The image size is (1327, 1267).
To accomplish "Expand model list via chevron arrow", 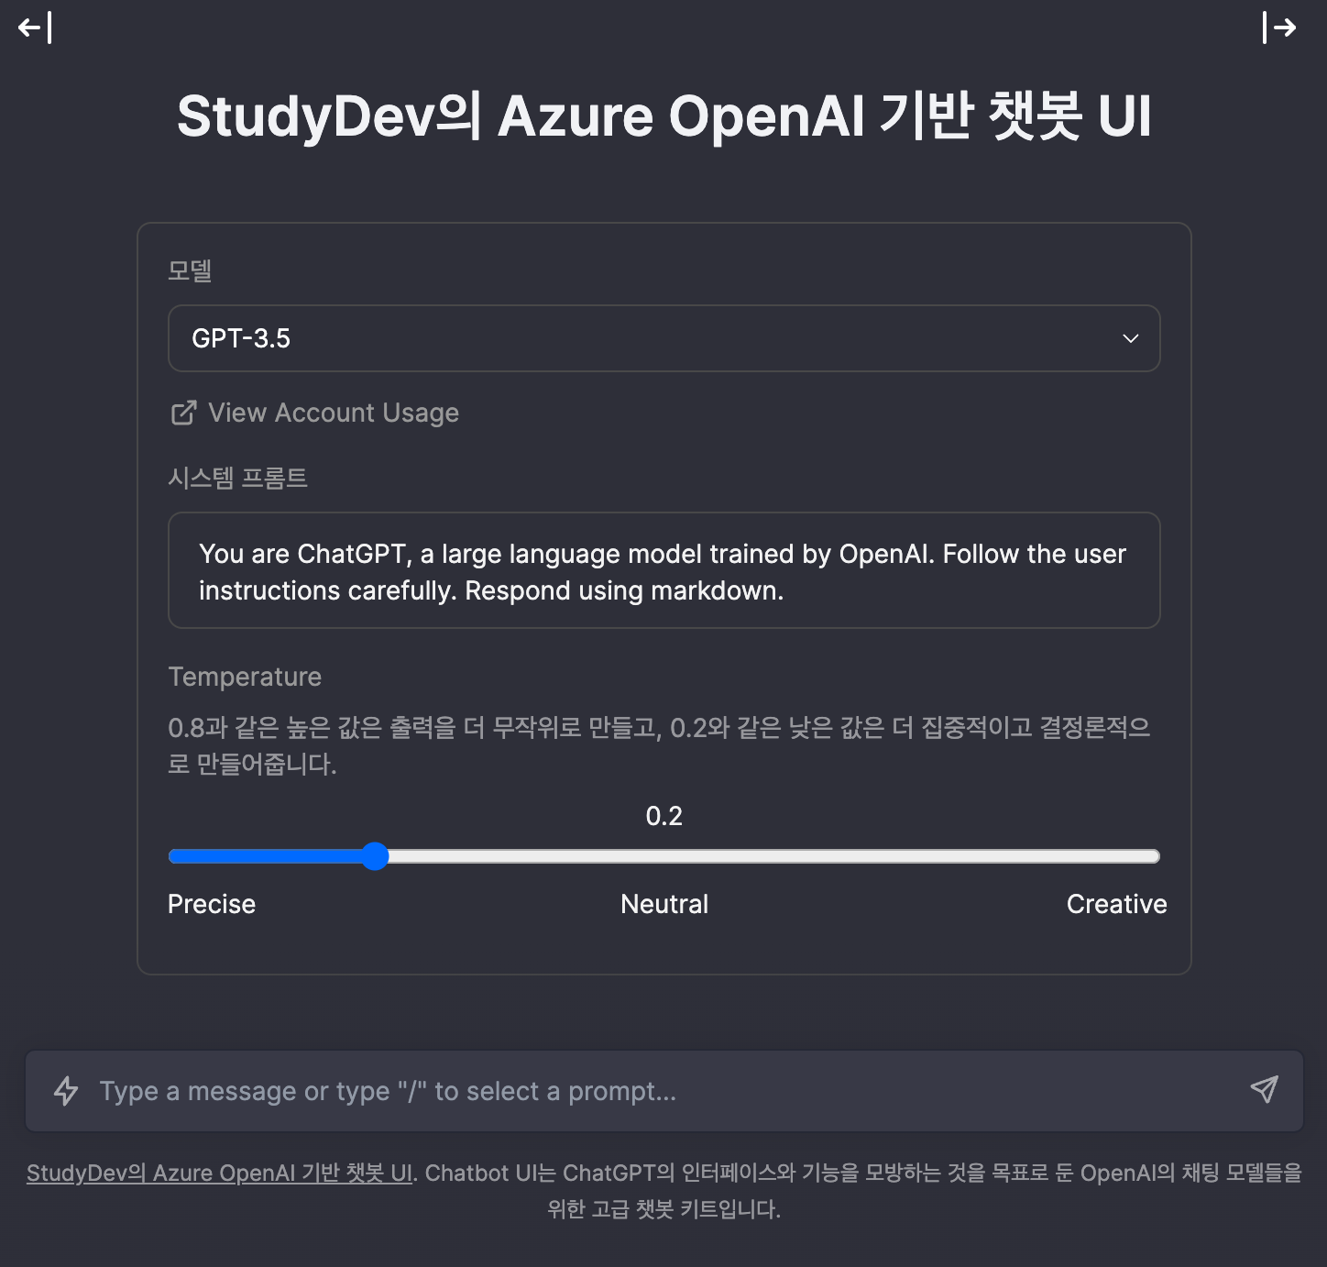I will pyautogui.click(x=1131, y=338).
